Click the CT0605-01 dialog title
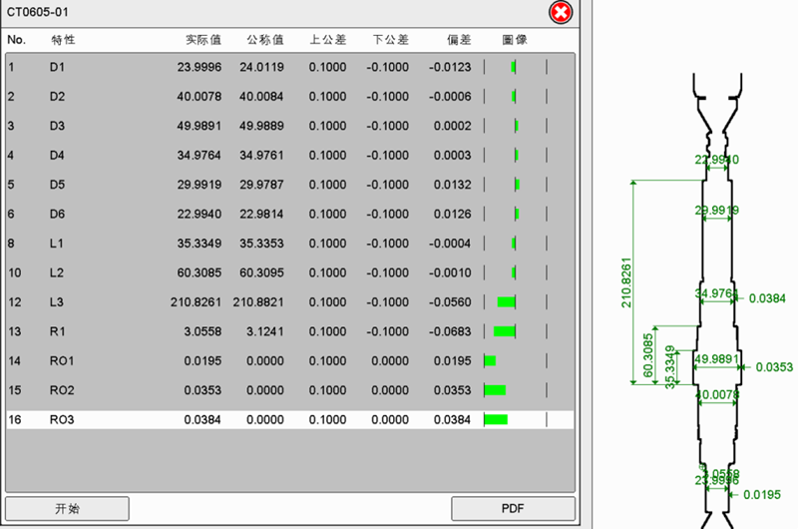Viewport: 798px width, 529px height. 38,12
